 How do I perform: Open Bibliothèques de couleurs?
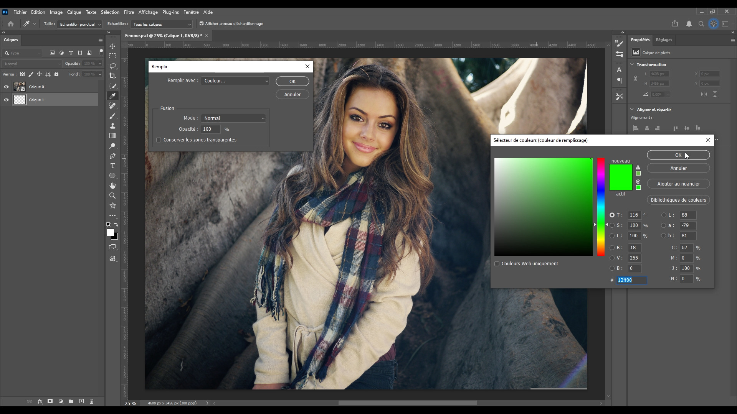(x=678, y=200)
